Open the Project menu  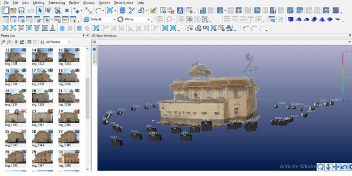tap(74, 3)
